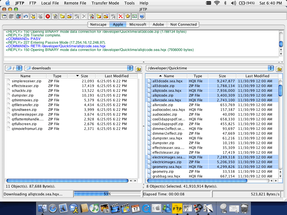
Task: Click the remote file list vertical scrollbar thumb
Action: (x=280, y=90)
